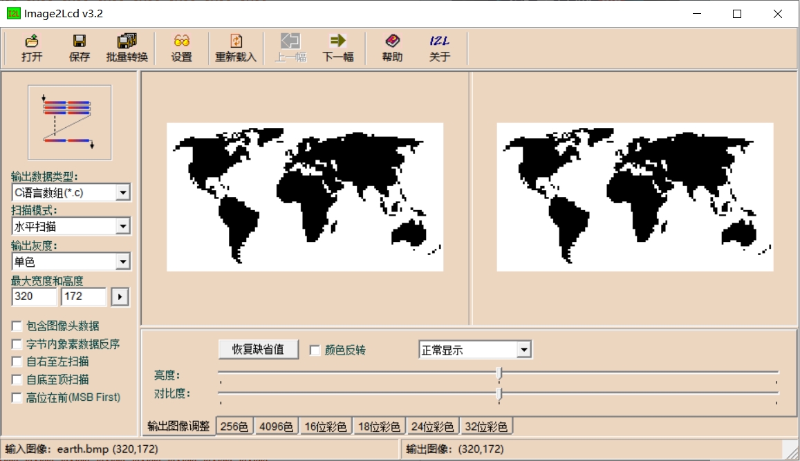Switch to 输出图像调整 tab
This screenshot has width=800, height=461.
point(178,426)
